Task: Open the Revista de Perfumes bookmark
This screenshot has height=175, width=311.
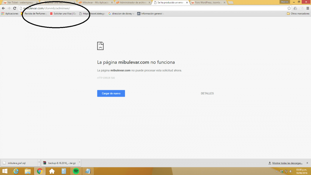Action: point(34,14)
